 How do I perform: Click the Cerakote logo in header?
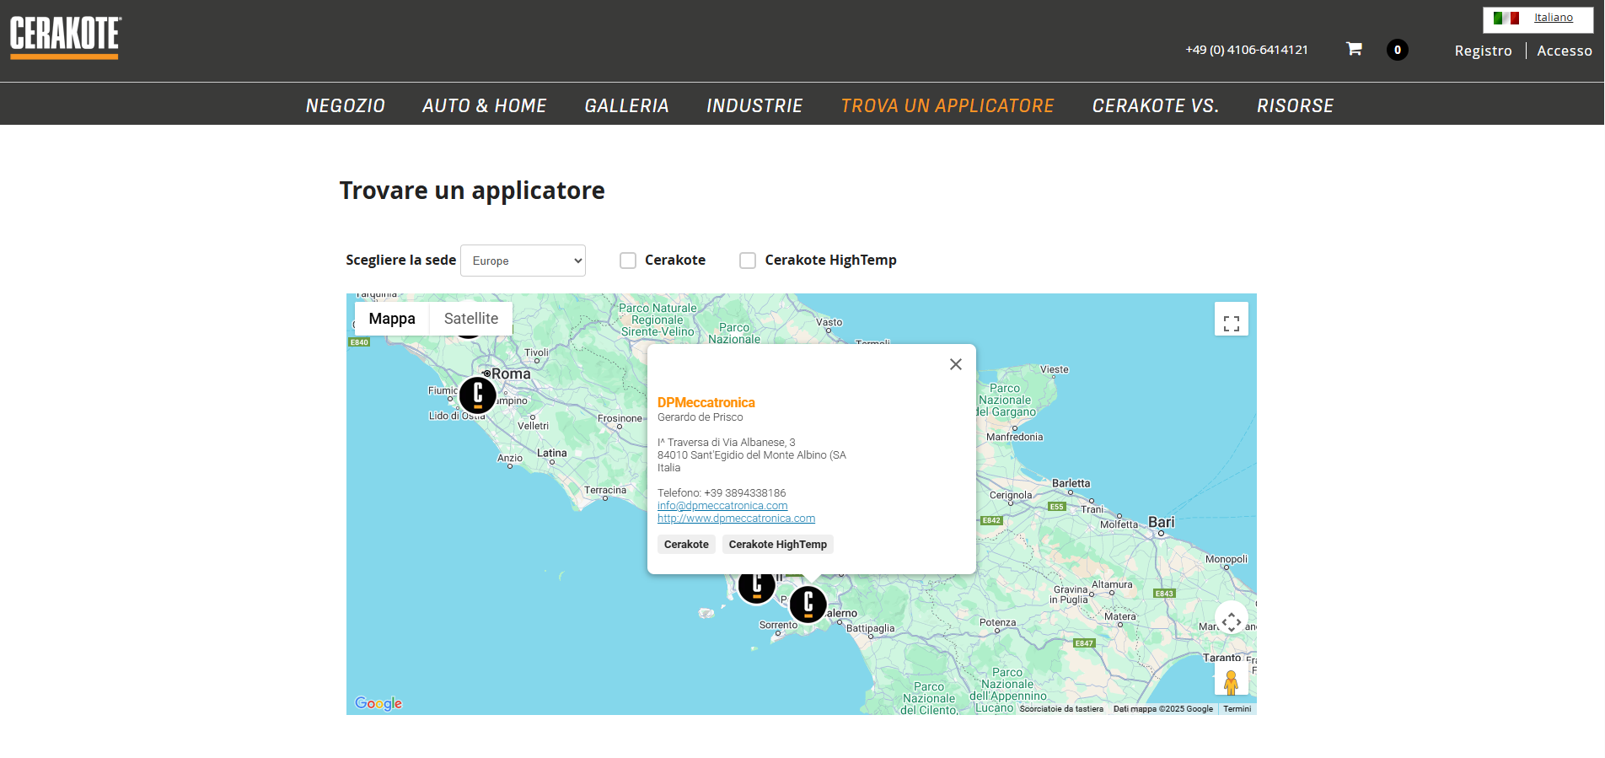(x=66, y=38)
